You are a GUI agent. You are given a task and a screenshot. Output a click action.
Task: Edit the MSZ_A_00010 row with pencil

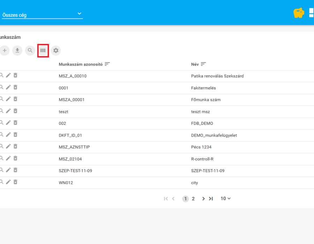8,75
